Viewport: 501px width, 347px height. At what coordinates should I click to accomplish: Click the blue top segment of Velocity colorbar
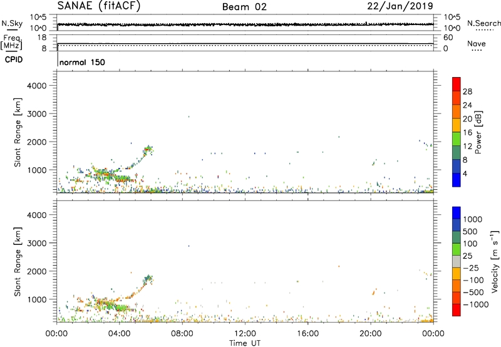coord(457,213)
